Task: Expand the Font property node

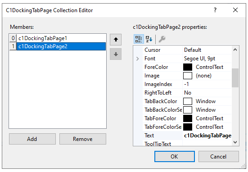Action: click(138, 59)
